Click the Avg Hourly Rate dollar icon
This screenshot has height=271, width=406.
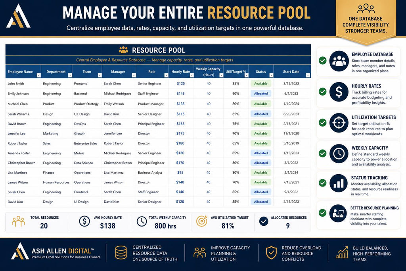[x=84, y=221]
